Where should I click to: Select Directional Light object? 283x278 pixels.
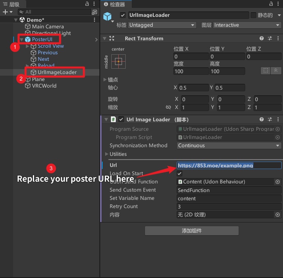coord(51,33)
